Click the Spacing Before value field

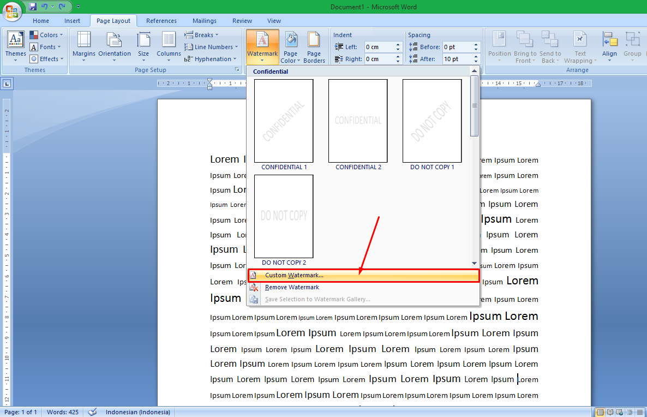(x=458, y=47)
